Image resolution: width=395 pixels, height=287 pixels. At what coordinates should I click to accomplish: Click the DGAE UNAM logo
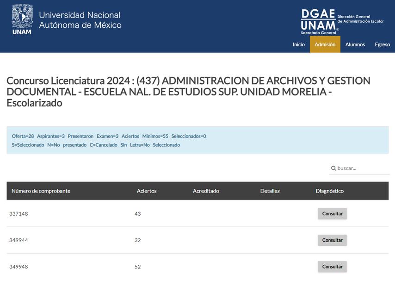point(319,21)
